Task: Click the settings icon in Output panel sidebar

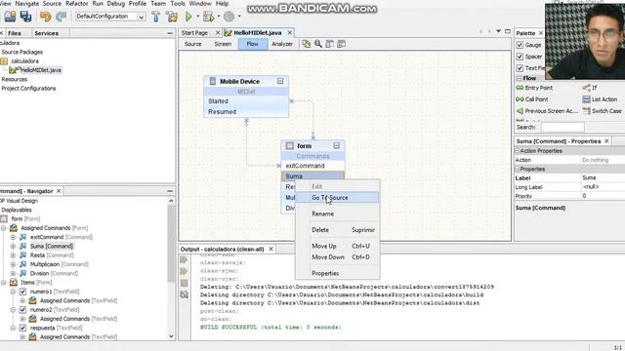Action: (x=184, y=294)
